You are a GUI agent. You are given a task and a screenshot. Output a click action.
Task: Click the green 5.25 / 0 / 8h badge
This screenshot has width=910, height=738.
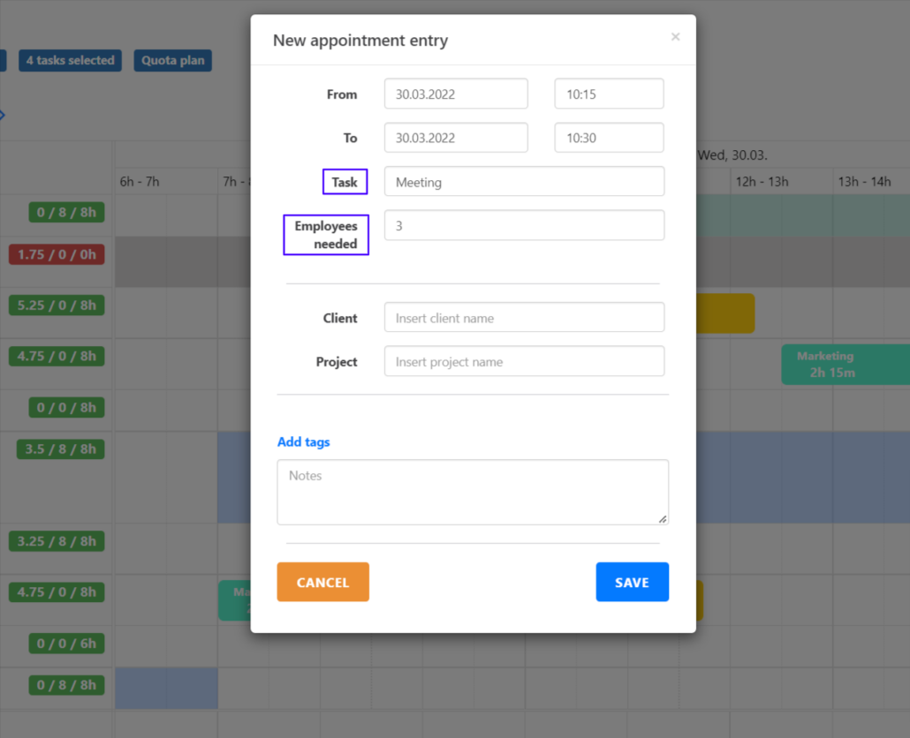[57, 305]
